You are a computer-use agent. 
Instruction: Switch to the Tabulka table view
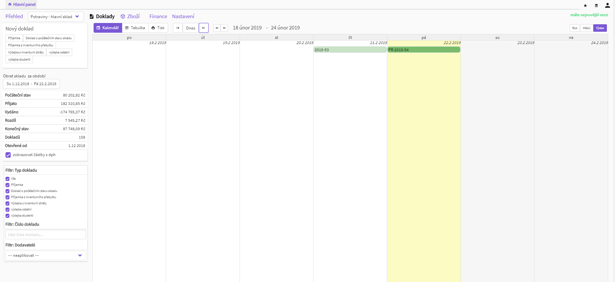[x=135, y=28]
